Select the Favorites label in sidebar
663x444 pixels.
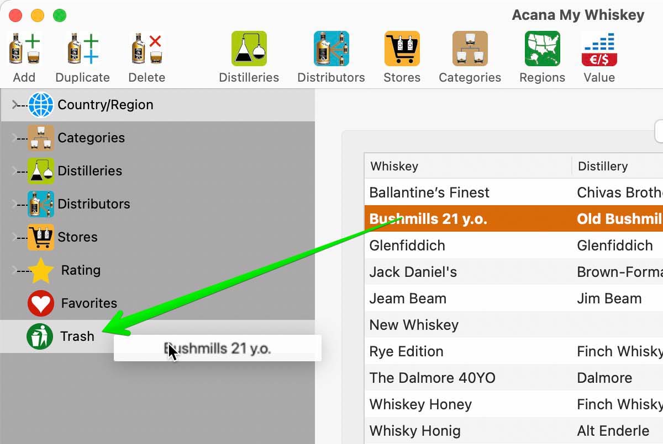click(89, 303)
